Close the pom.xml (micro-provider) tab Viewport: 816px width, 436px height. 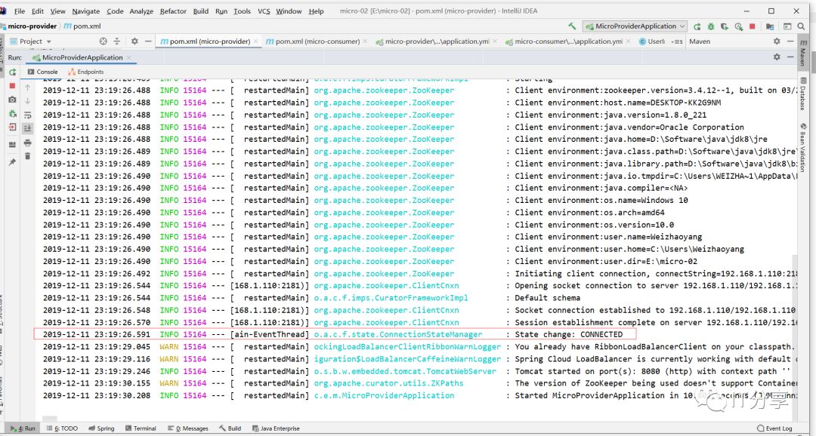[256, 41]
